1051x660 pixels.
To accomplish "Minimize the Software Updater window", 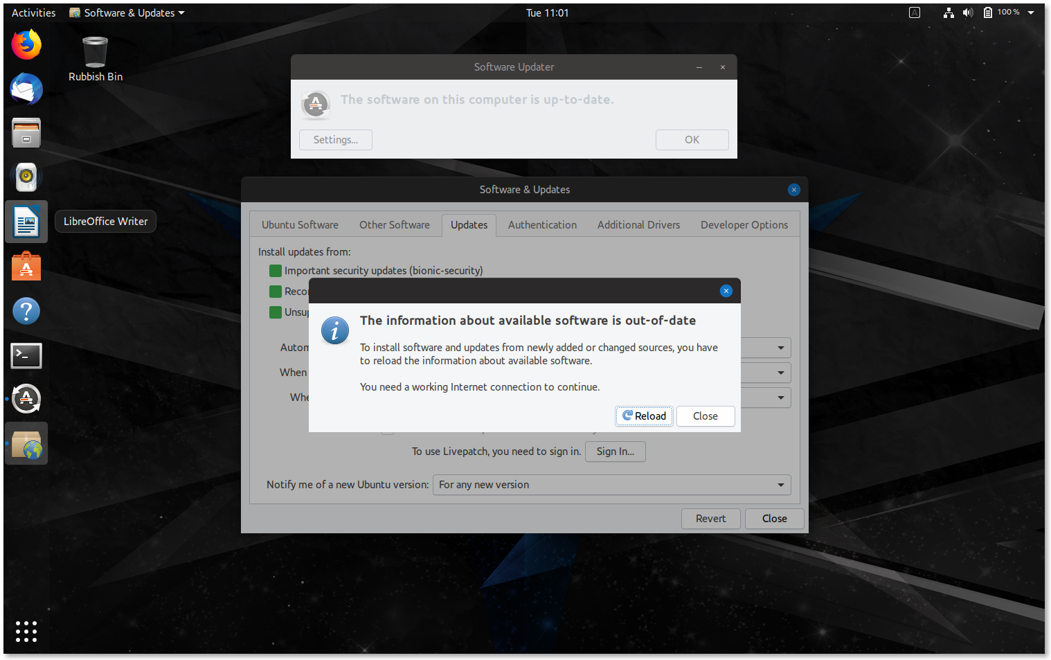I will click(699, 67).
